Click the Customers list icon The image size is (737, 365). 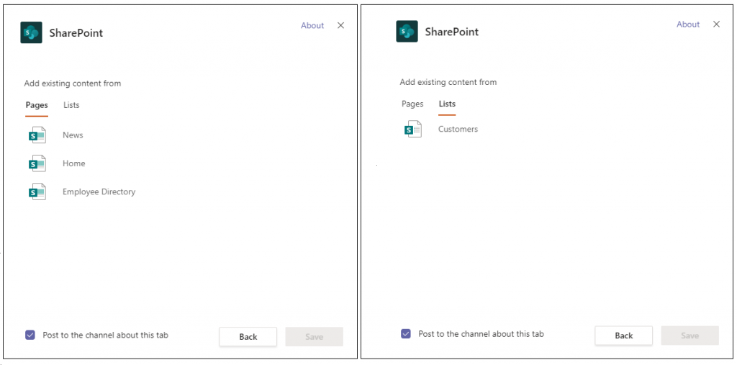[412, 130]
